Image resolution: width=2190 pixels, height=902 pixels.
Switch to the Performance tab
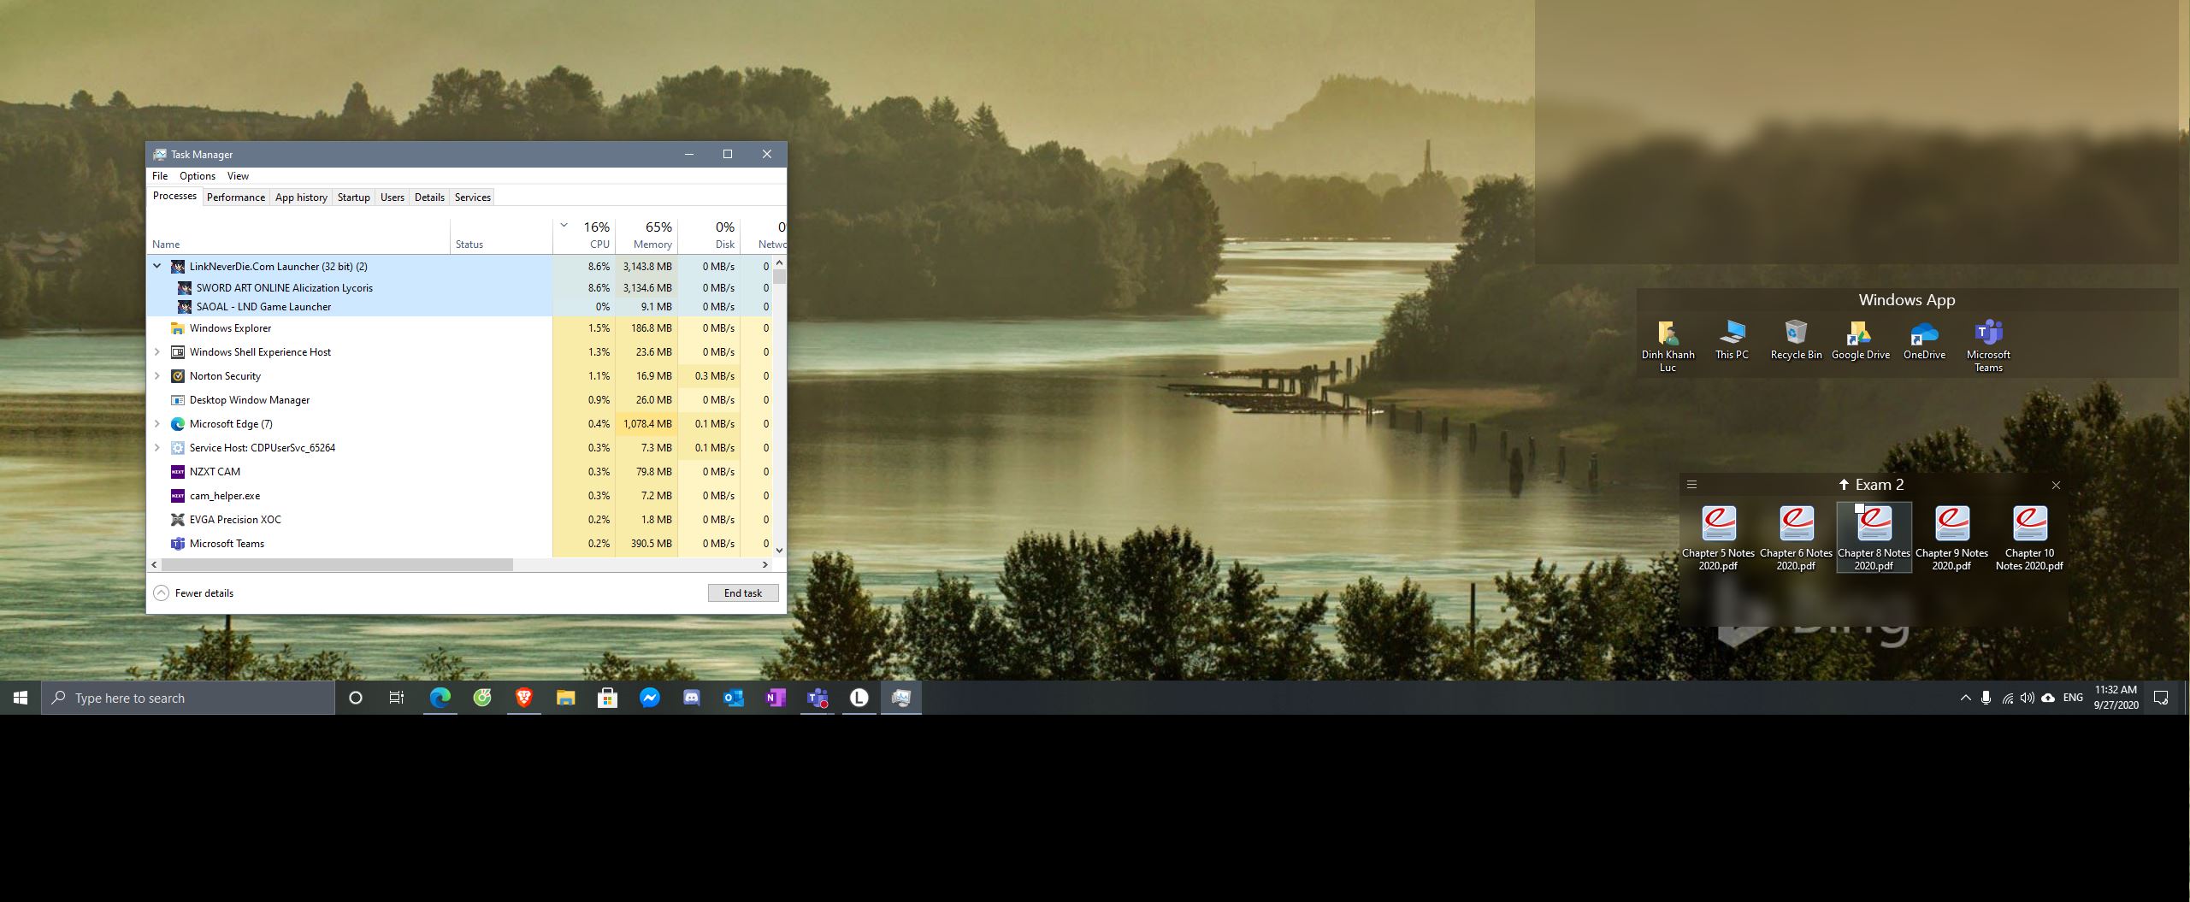pyautogui.click(x=235, y=197)
